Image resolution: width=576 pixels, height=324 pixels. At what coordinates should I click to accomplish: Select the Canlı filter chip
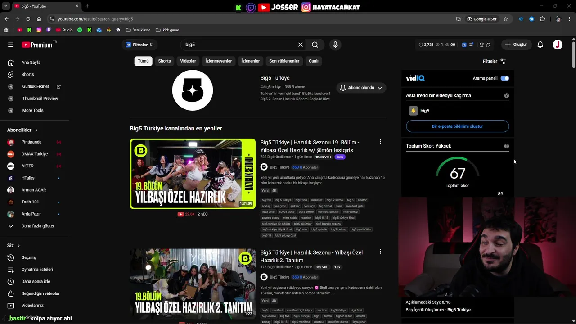click(314, 61)
